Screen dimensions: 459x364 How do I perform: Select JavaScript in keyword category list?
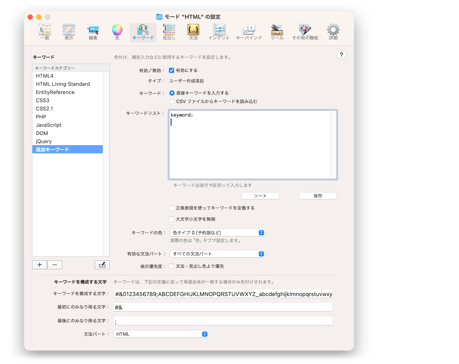(49, 125)
